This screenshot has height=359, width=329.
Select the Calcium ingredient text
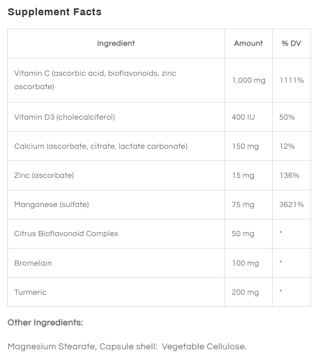[x=101, y=146]
